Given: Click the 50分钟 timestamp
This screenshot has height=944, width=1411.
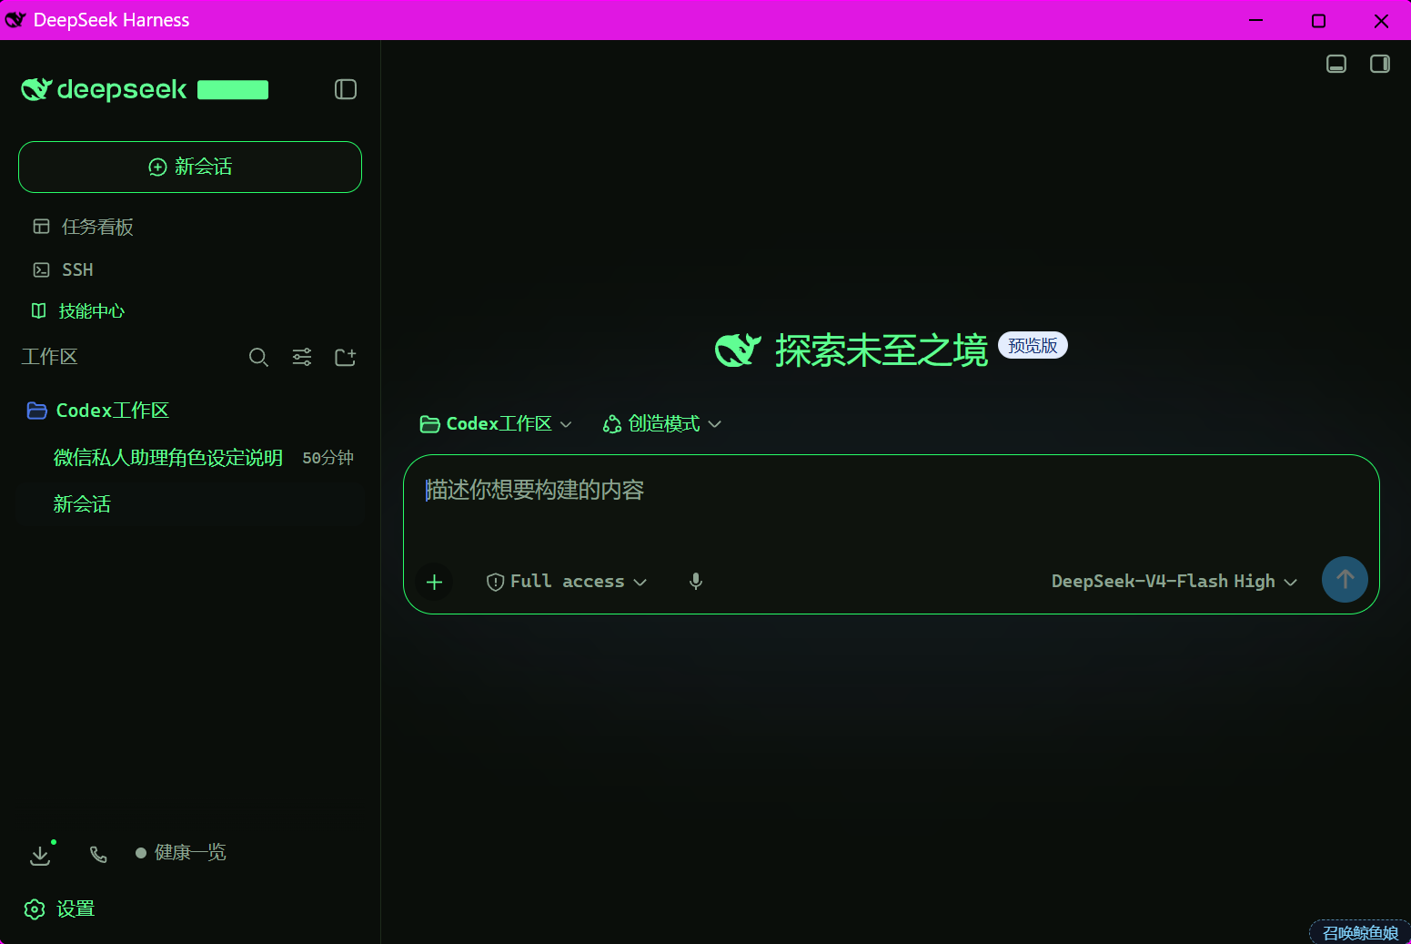Looking at the screenshot, I should point(328,458).
